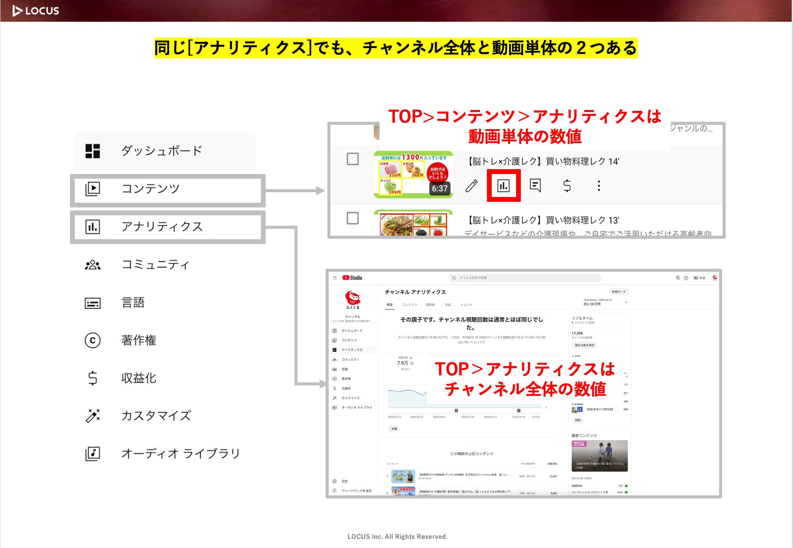Image resolution: width=793 pixels, height=548 pixels.
Task: Switch to the 概要 tab in Channel Analytics
Action: point(390,305)
